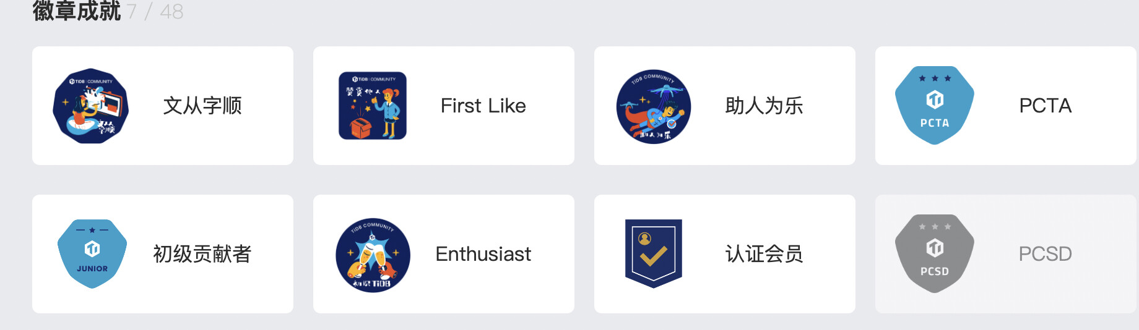Click the TiDB Community logo on First Like badge
Image resolution: width=1139 pixels, height=330 pixels.
(x=373, y=79)
